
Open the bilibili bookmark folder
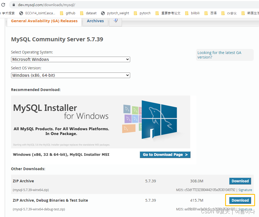(x=195, y=13)
